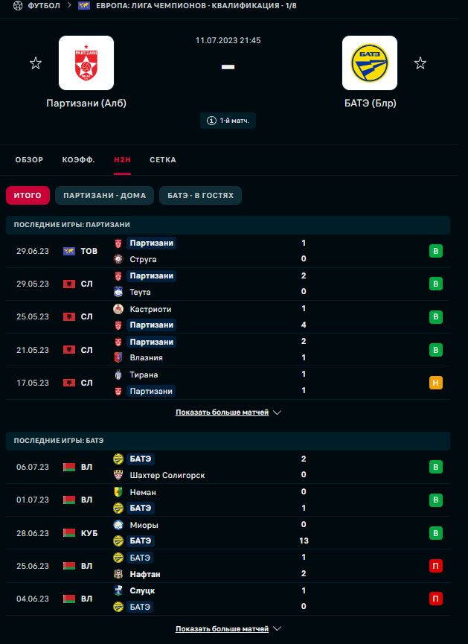This screenshot has height=644, width=468.
Task: Select the ПАРТИЗАНИ - ДОМА filter
Action: pyautogui.click(x=105, y=196)
